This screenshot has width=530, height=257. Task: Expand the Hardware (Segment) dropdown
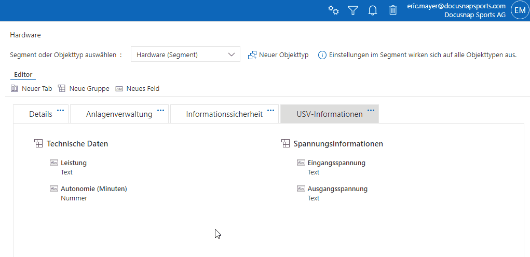tap(232, 55)
